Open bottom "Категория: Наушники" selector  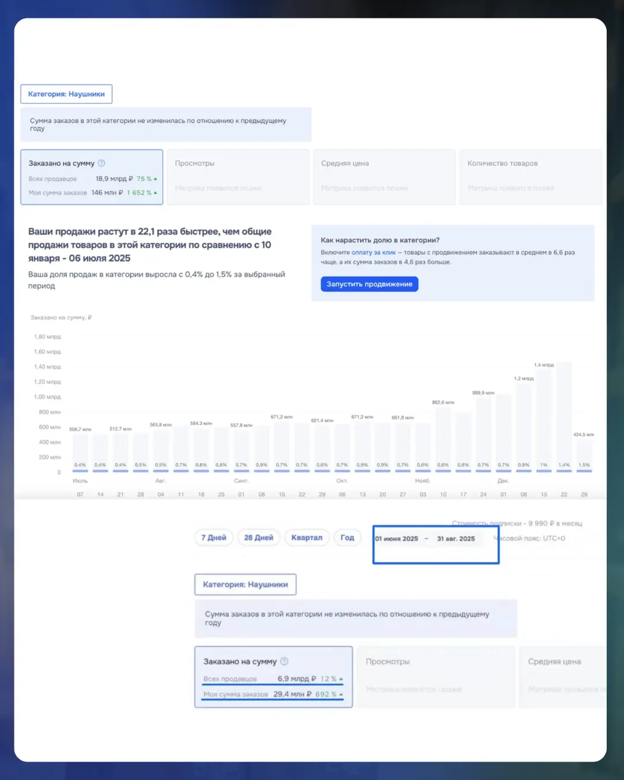click(x=245, y=585)
